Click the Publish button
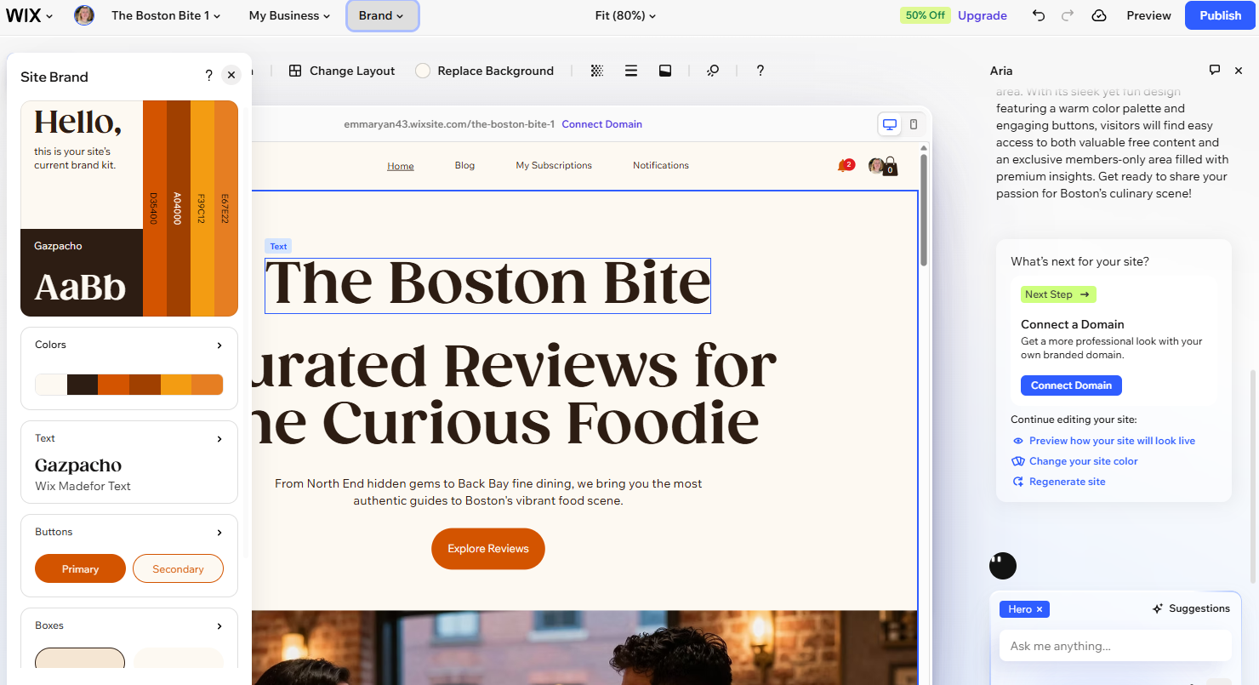 (1220, 15)
